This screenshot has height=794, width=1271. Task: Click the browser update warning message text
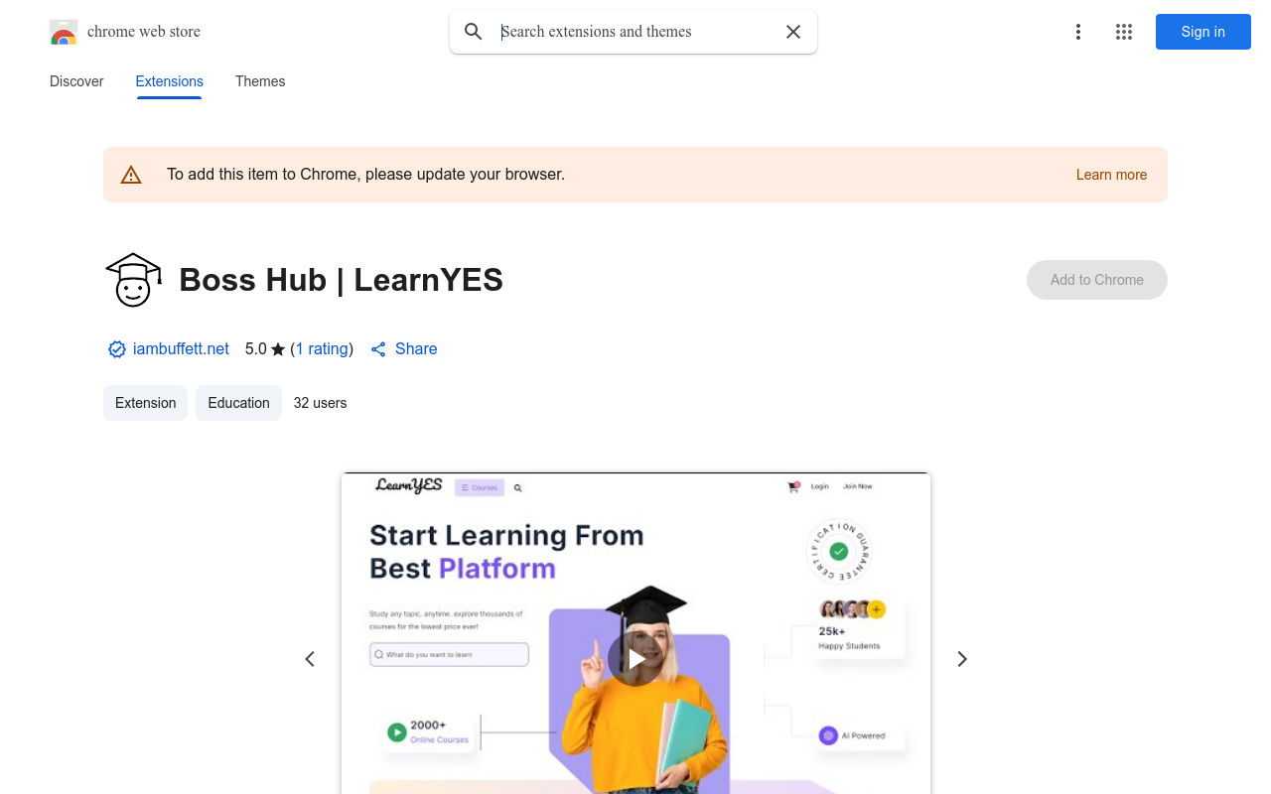[x=366, y=175]
